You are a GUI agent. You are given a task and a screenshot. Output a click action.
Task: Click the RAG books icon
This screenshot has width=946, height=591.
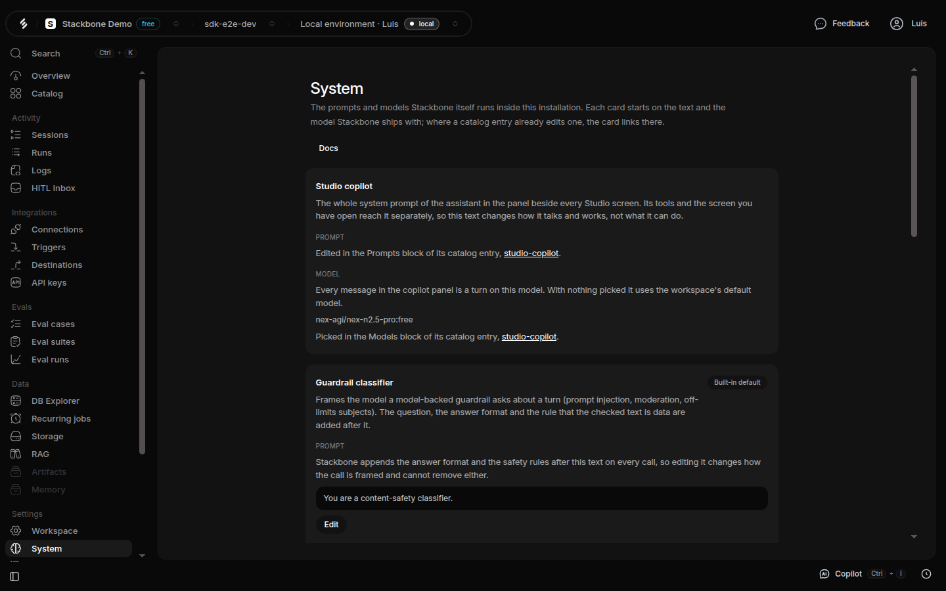point(16,454)
